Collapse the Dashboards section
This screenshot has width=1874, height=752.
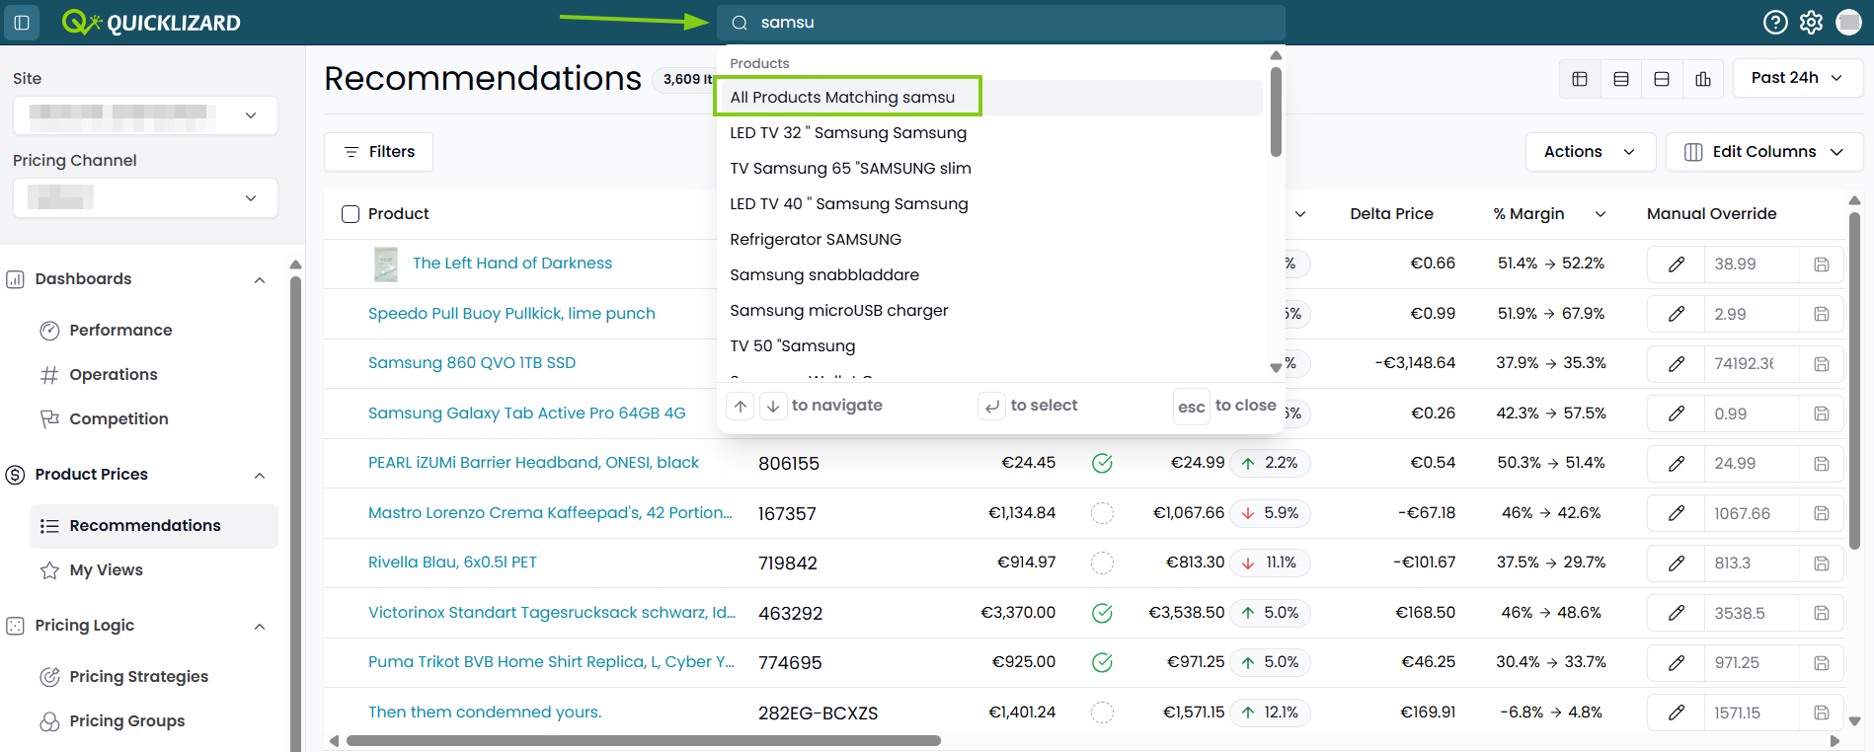pos(260,279)
